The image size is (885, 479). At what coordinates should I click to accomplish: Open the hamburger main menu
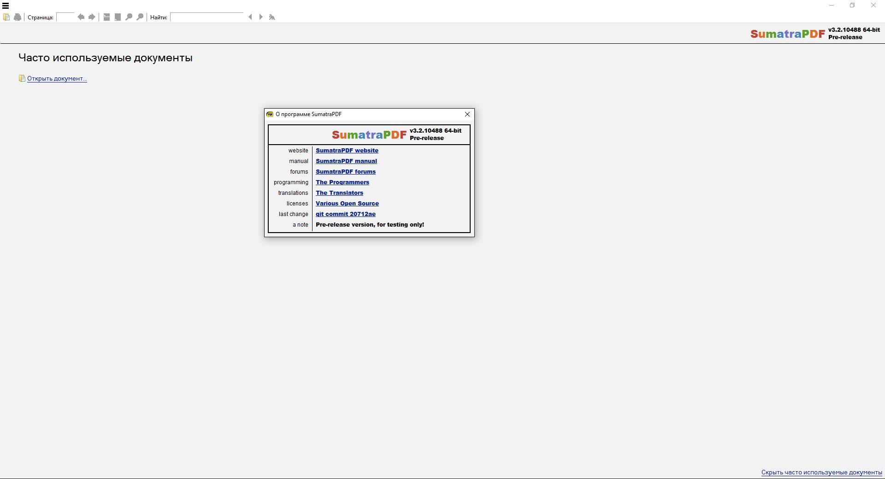pyautogui.click(x=6, y=6)
